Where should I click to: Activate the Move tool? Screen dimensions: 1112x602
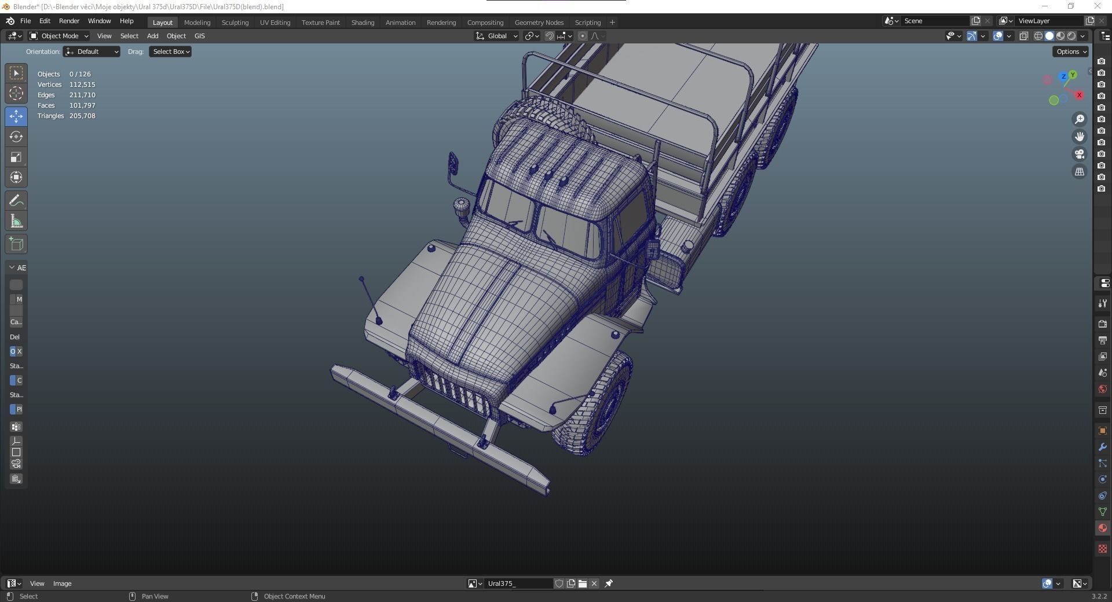point(16,116)
